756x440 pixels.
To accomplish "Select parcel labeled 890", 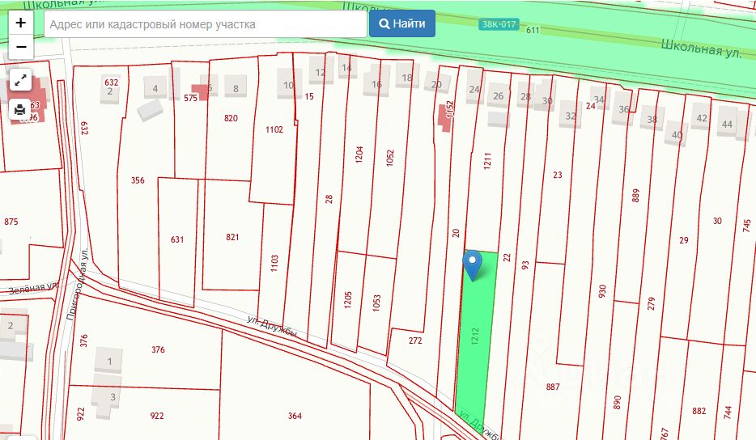I will (x=618, y=403).
